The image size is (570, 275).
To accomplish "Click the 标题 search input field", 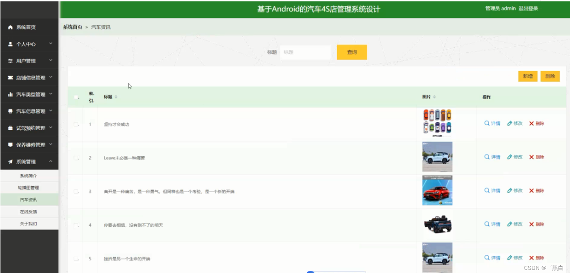I will point(306,52).
